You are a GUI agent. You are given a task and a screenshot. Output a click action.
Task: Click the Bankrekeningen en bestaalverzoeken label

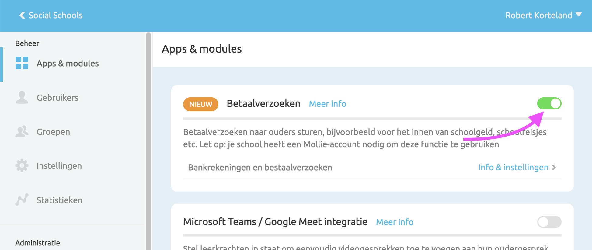(x=260, y=167)
